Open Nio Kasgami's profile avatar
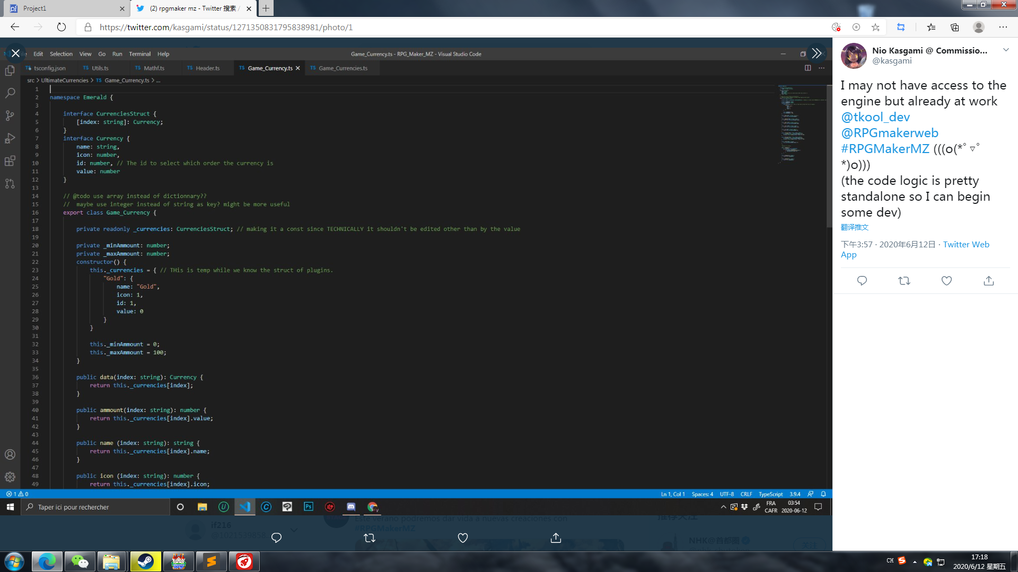 pos(854,56)
